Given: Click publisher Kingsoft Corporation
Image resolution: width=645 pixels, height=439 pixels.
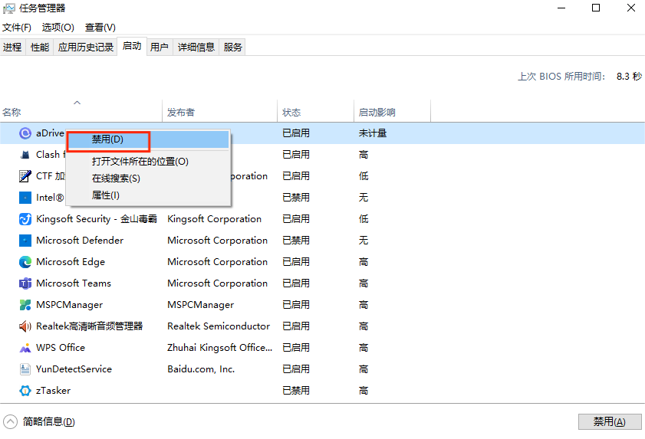Looking at the screenshot, I should (x=214, y=219).
